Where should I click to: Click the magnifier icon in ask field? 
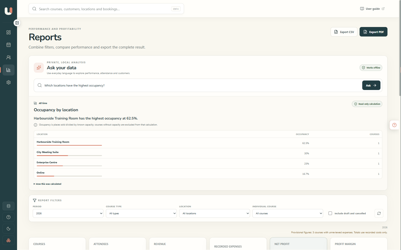pos(40,85)
